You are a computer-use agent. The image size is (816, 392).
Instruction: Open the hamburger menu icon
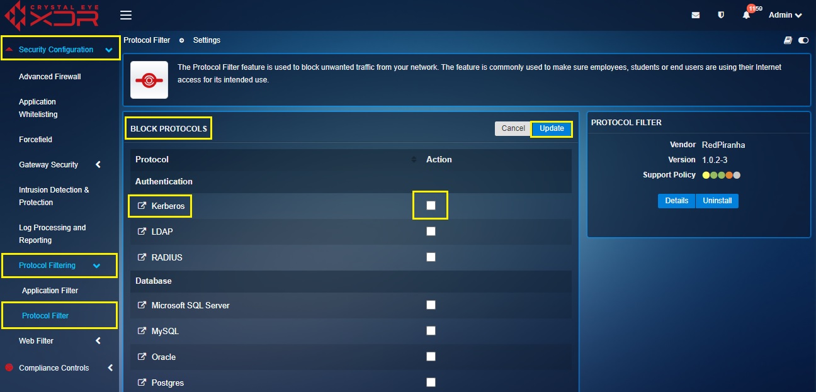[x=126, y=15]
